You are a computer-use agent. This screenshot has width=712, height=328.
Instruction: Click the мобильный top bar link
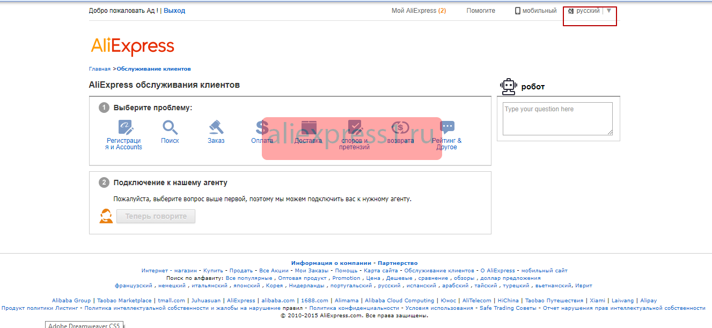(540, 11)
